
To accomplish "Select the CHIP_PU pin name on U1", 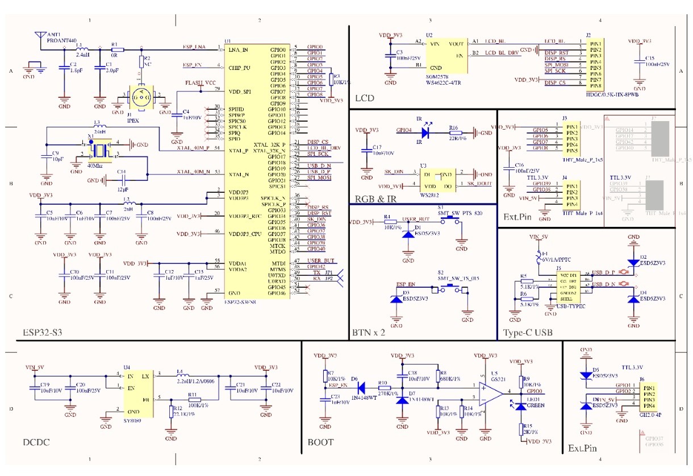I will [x=239, y=68].
